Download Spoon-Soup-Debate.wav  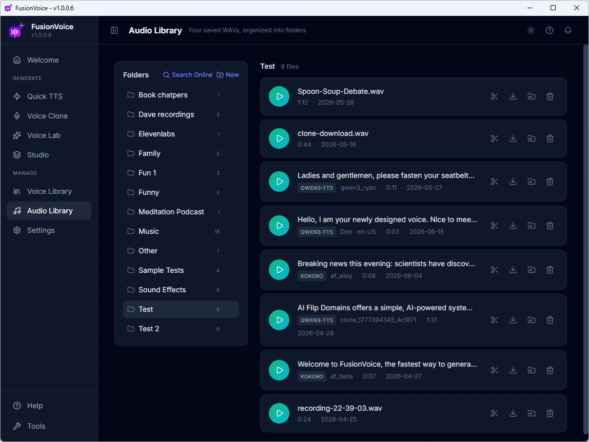(x=513, y=96)
